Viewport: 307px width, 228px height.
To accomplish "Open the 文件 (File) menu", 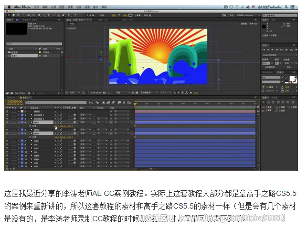I will pyautogui.click(x=36, y=7).
